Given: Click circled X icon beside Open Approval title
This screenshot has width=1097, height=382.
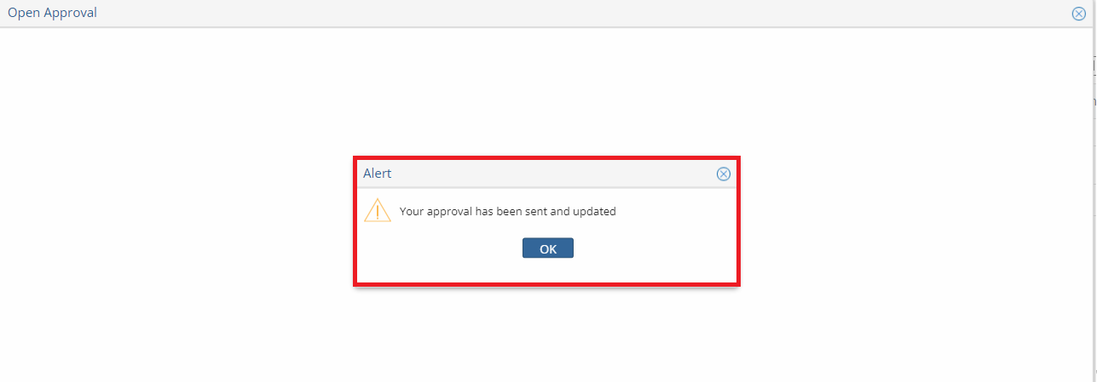Looking at the screenshot, I should click(1078, 14).
